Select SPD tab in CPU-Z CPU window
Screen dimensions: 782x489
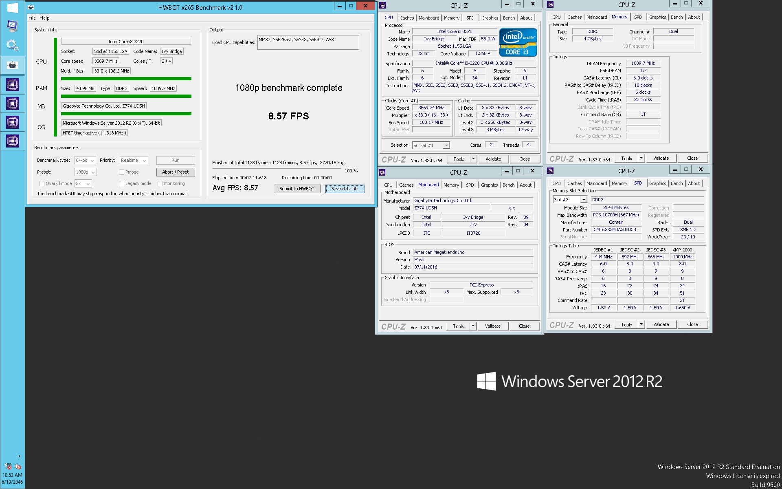[x=470, y=18]
